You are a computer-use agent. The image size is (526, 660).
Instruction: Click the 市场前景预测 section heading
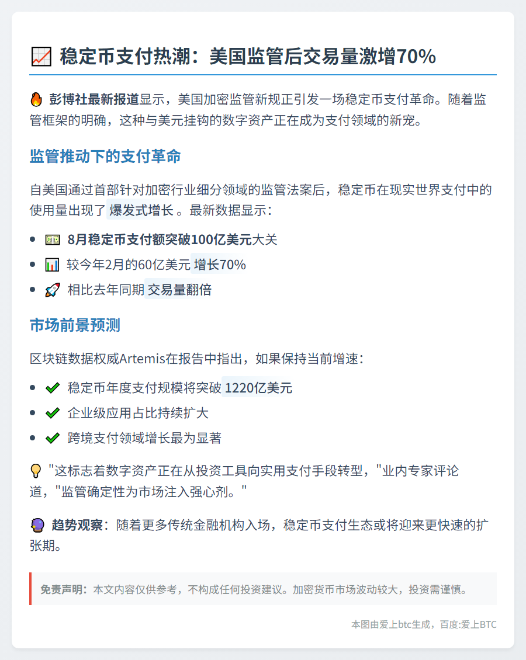[x=75, y=325]
